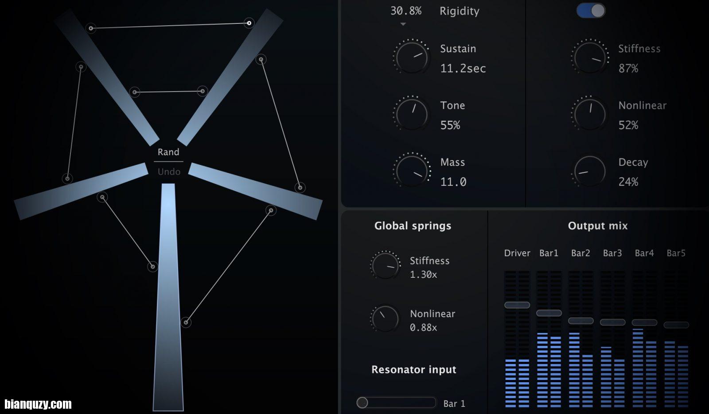Click the Bar5 output fader handle

tap(676, 325)
